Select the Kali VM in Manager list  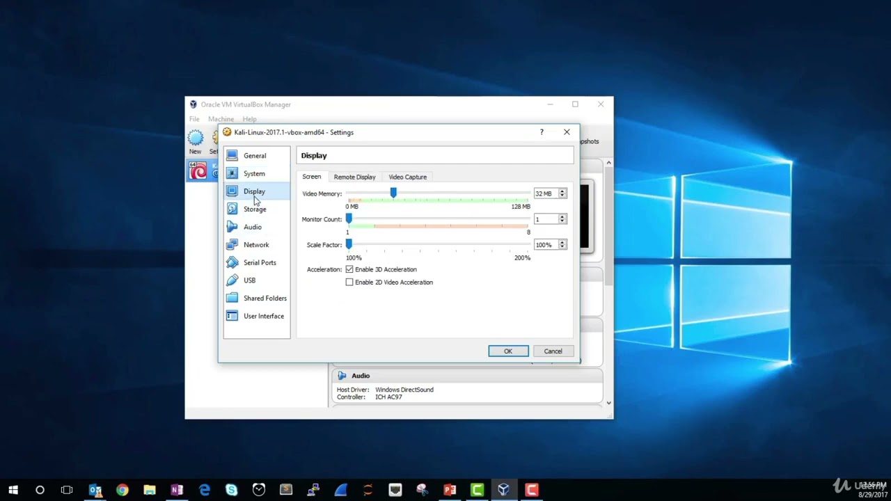point(202,170)
